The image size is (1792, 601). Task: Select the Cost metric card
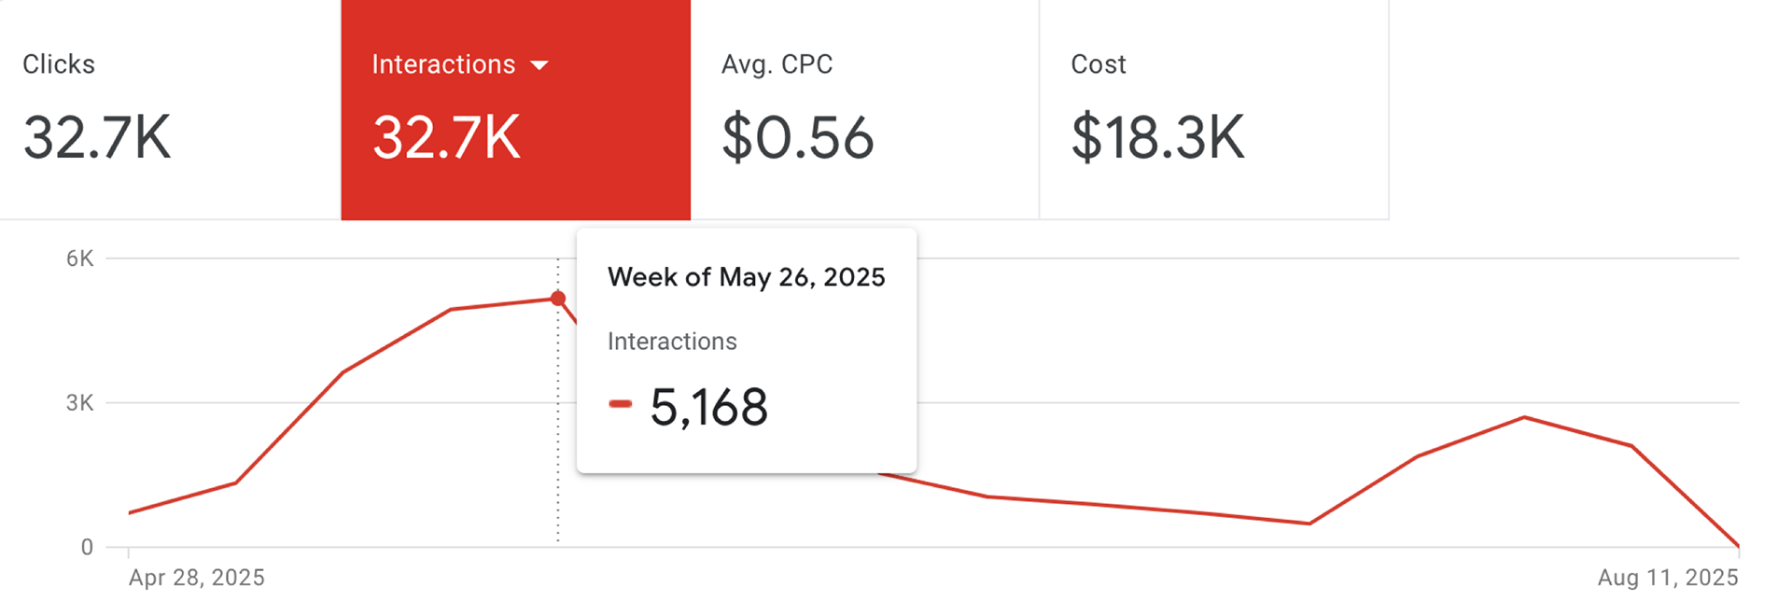1213,109
